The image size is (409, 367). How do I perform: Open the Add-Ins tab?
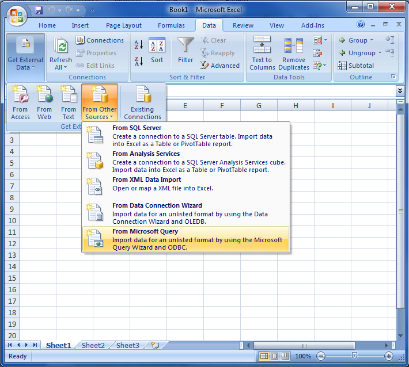[x=312, y=25]
